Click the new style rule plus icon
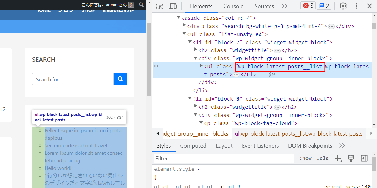 point(338,159)
